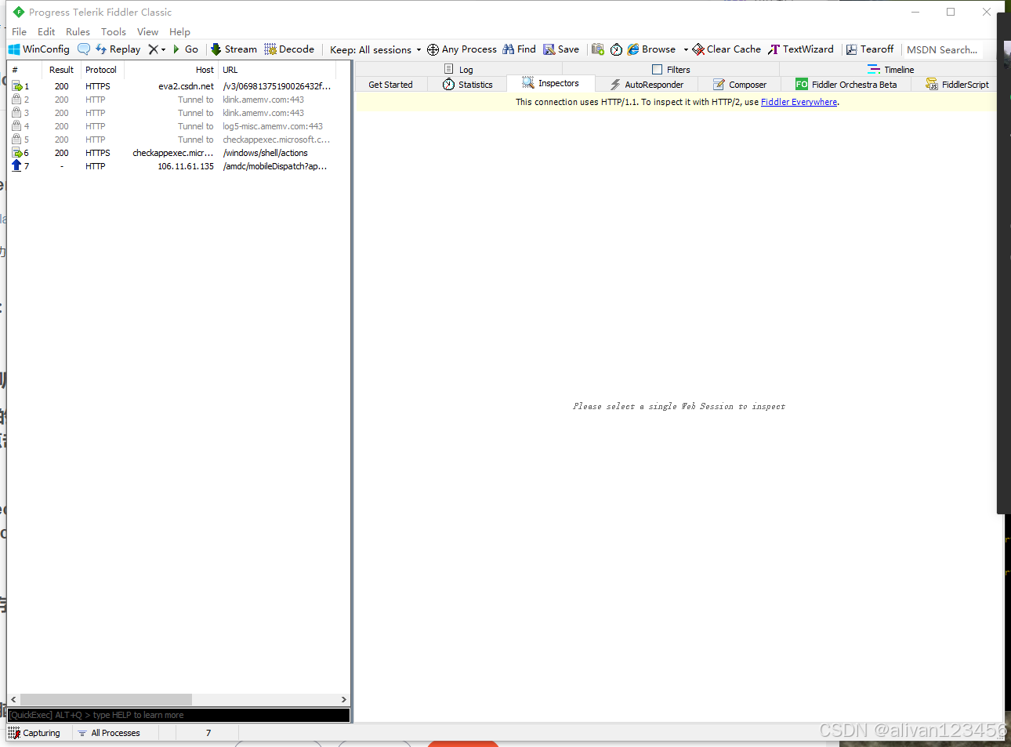Focus the QuickExec command box
The height and width of the screenshot is (747, 1011).
click(x=179, y=715)
